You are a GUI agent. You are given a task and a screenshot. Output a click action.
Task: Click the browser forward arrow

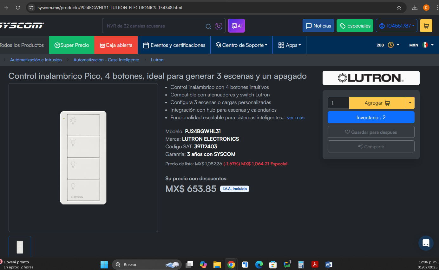tap(6, 8)
